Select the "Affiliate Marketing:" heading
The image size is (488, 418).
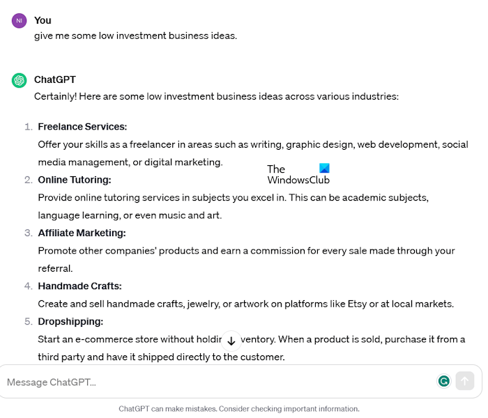[x=82, y=233]
